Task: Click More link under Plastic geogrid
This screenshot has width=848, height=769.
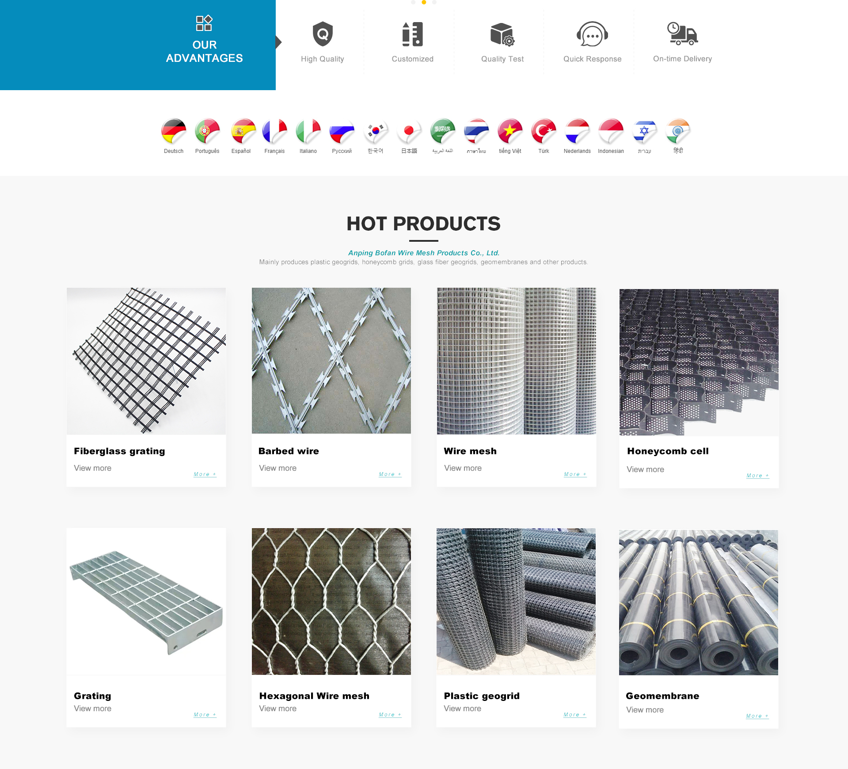Action: [x=575, y=715]
